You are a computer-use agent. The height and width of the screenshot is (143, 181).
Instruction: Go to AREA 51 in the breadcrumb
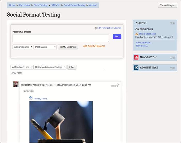(56, 5)
